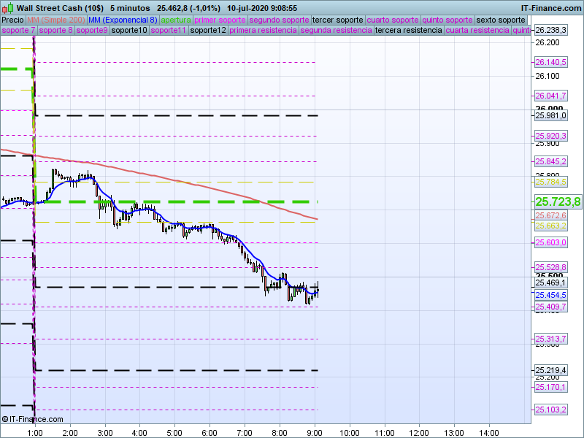Click the green 25.723,8 price tag
The height and width of the screenshot is (438, 584).
557,201
